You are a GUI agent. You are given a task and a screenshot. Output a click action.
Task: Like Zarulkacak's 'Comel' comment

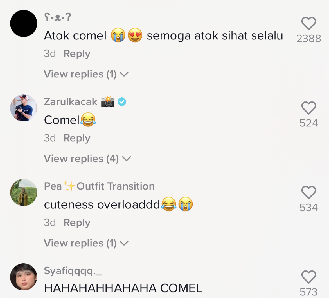click(x=308, y=108)
